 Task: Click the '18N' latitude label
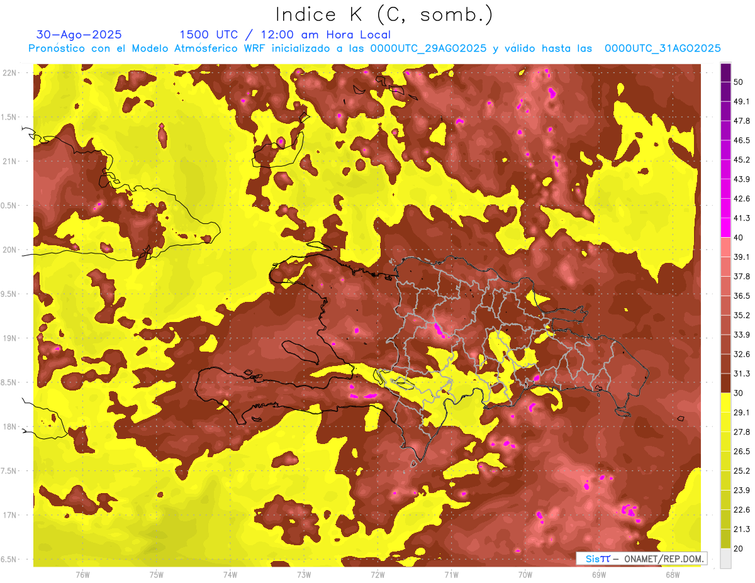[x=9, y=426]
